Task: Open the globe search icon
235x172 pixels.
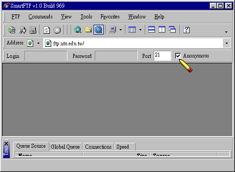Action: point(78,30)
